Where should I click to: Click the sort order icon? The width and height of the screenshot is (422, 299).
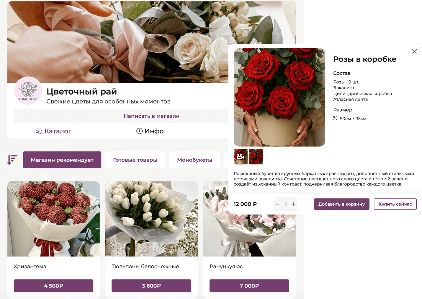tap(12, 160)
